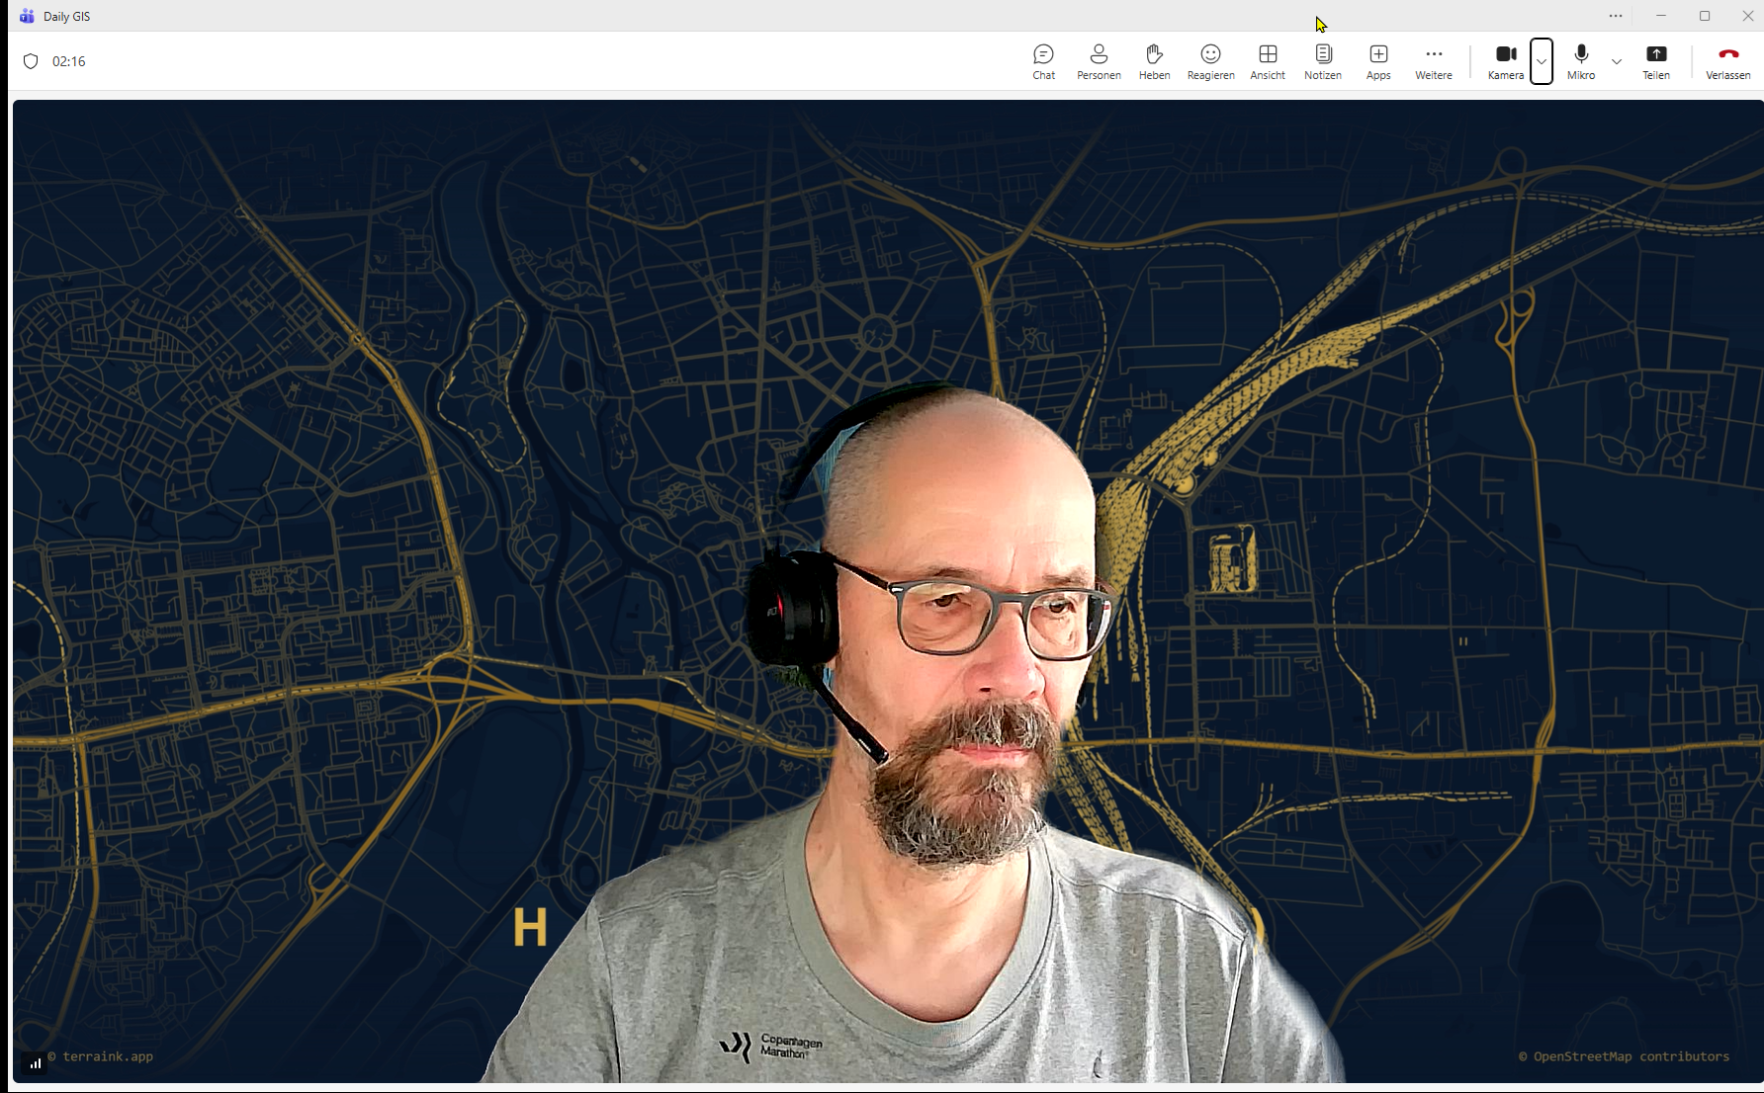Image resolution: width=1764 pixels, height=1093 pixels.
Task: Expand the camera options chevron
Action: (x=1542, y=61)
